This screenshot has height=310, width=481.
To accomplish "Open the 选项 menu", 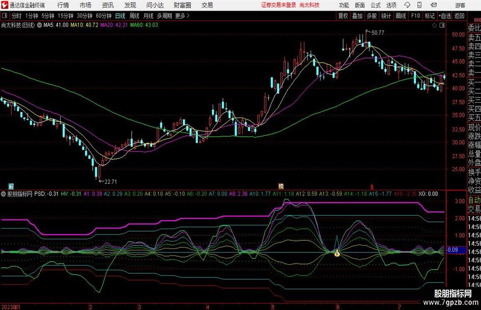I will pos(391,5).
